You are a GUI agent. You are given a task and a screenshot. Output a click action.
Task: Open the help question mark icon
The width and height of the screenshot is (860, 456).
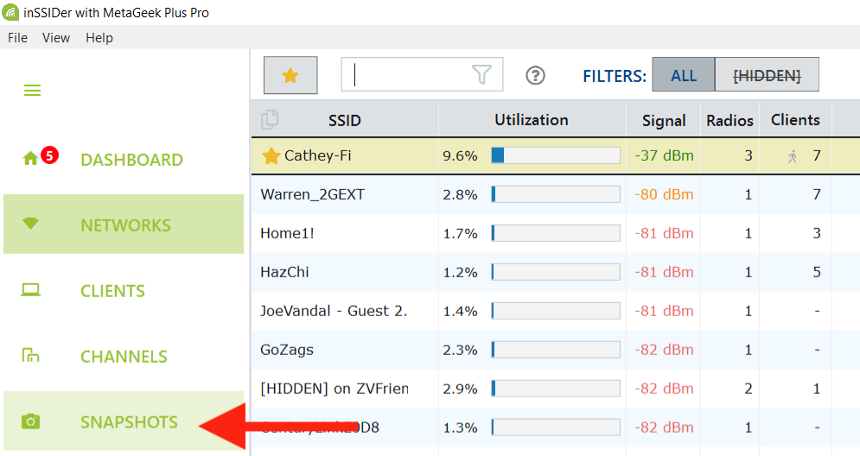(x=535, y=75)
